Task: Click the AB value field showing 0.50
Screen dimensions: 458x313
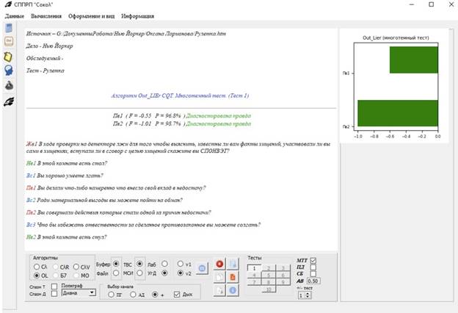Action: [313, 281]
